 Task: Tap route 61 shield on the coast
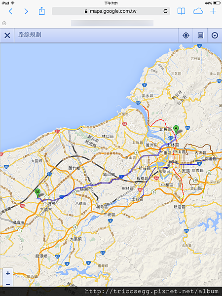tap(57, 131)
